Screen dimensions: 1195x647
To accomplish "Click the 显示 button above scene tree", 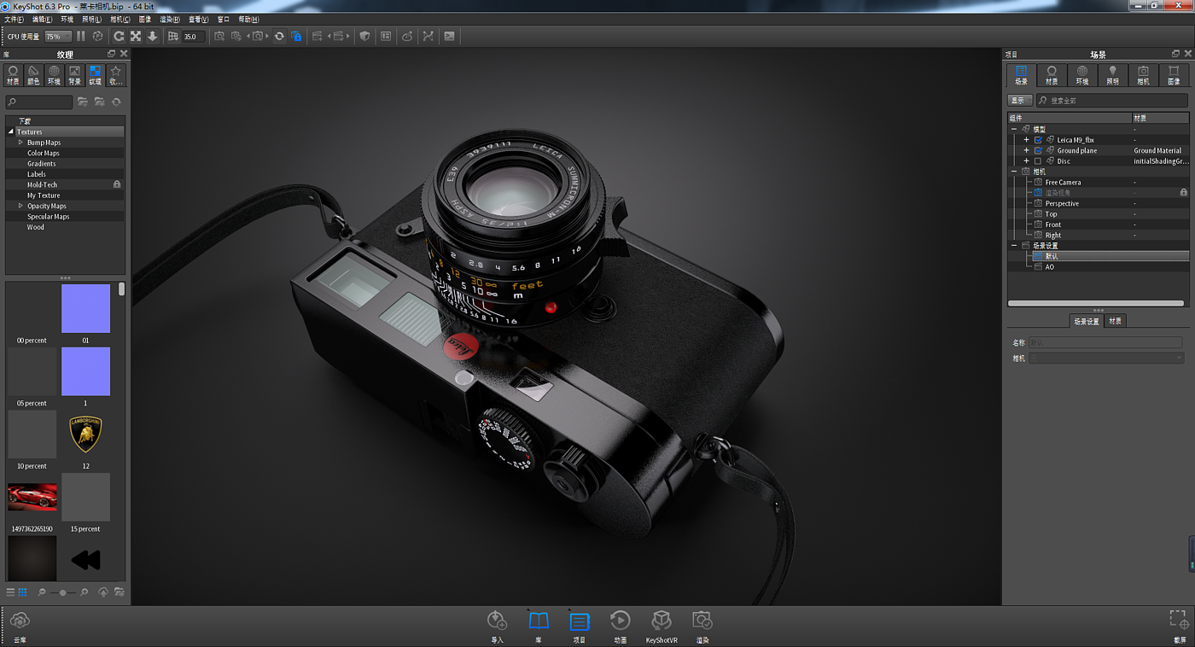I will click(1019, 101).
